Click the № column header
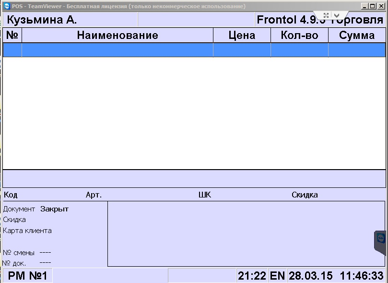This screenshot has width=388, height=283. [x=12, y=36]
